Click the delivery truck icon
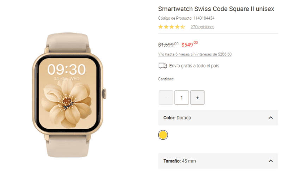This screenshot has height=171, width=282. [x=163, y=66]
